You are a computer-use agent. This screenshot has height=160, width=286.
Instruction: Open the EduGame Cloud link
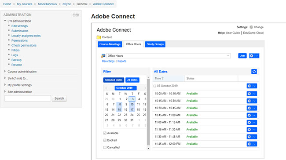(253, 33)
